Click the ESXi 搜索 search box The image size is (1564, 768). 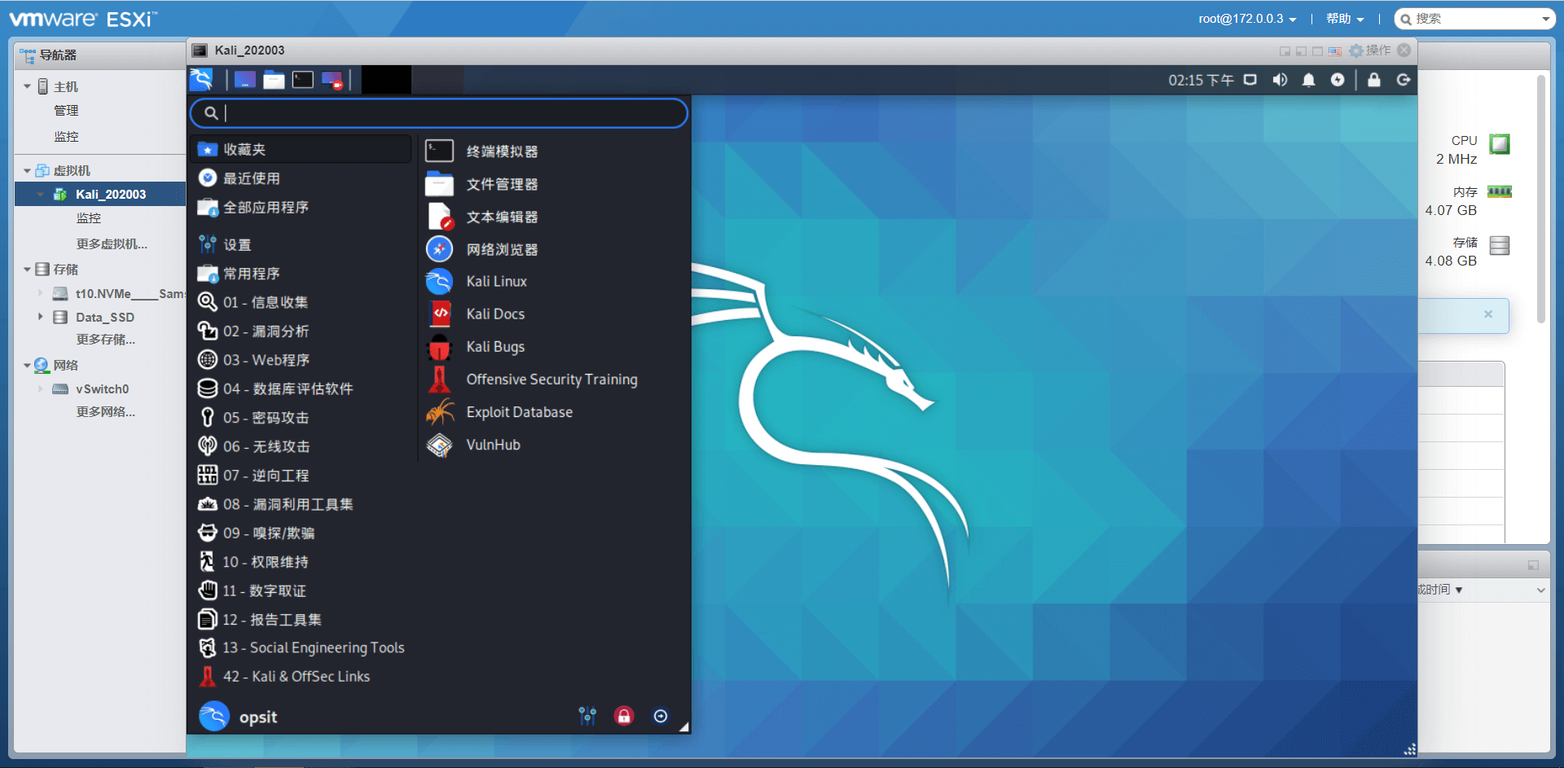1474,19
